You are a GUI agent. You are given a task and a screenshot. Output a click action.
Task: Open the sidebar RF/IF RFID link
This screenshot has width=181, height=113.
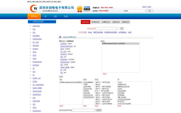[37, 88]
